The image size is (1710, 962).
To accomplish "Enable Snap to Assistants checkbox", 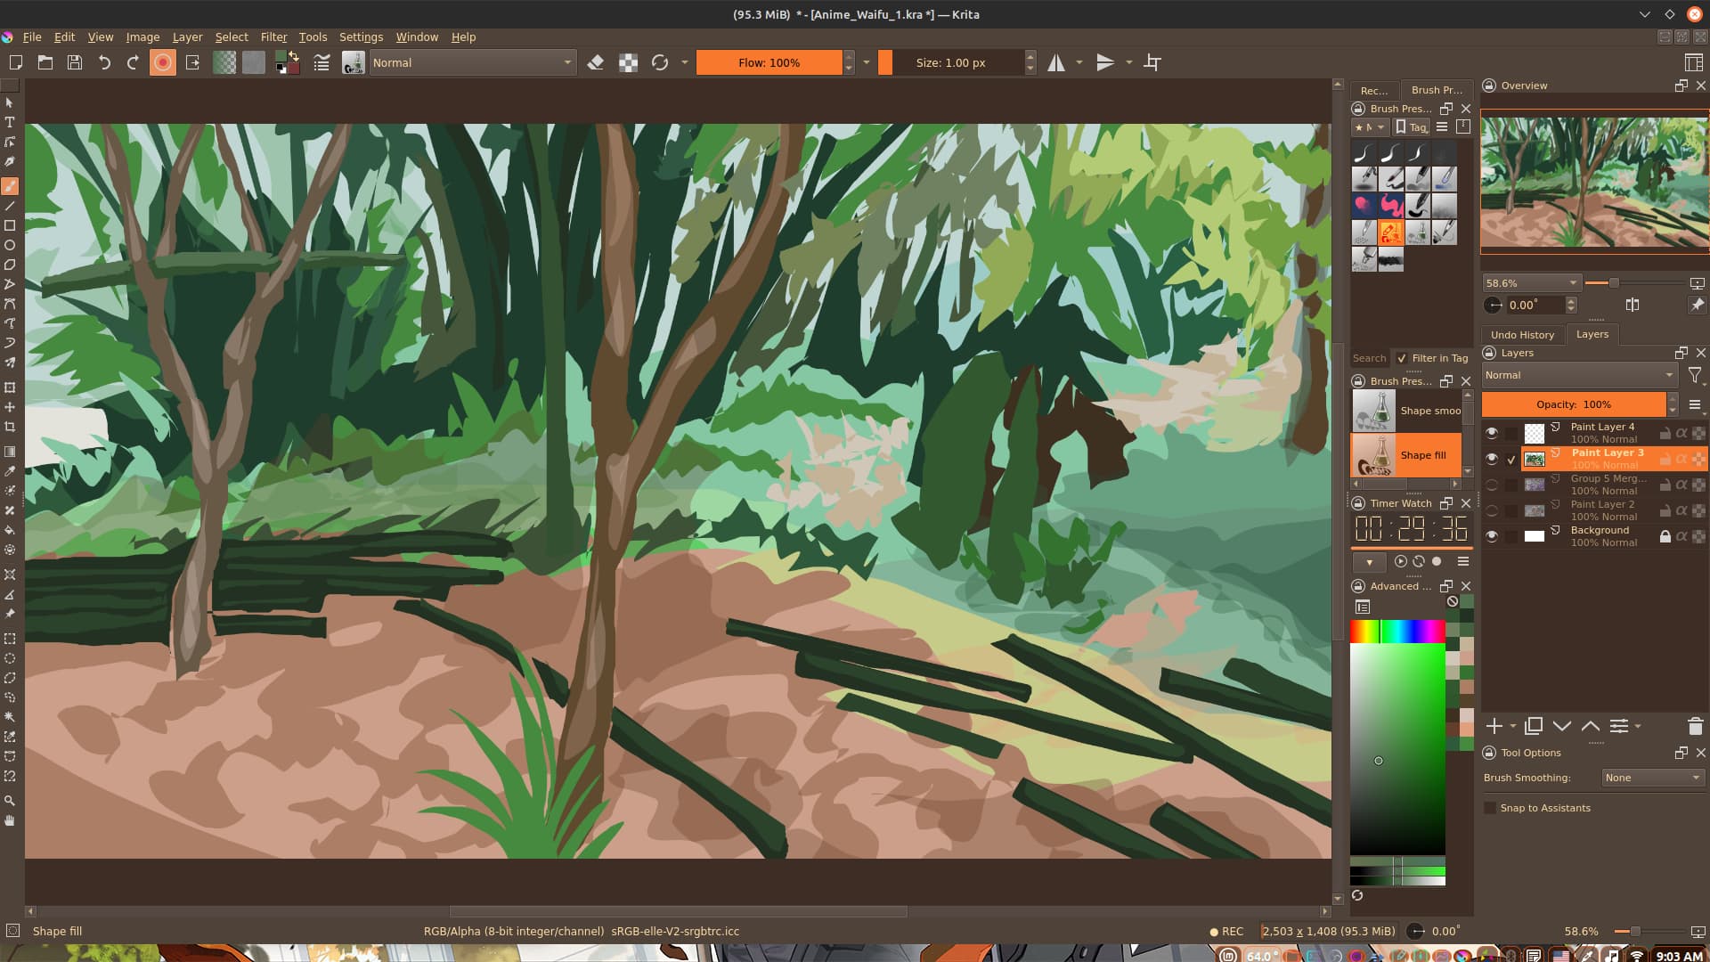I will (1490, 808).
